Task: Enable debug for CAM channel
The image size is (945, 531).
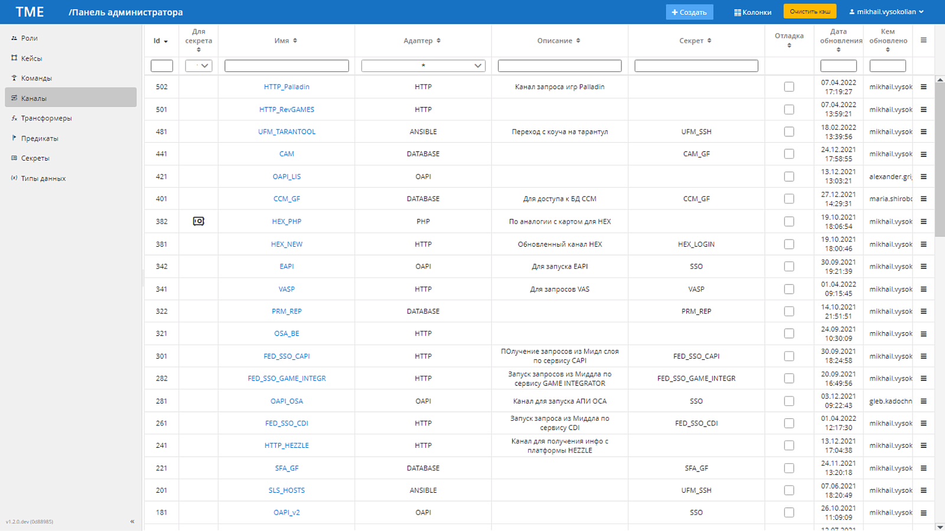Action: pyautogui.click(x=789, y=154)
